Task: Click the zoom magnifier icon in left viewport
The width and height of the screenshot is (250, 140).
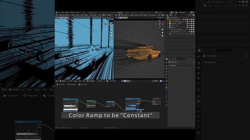Action: click(111, 30)
